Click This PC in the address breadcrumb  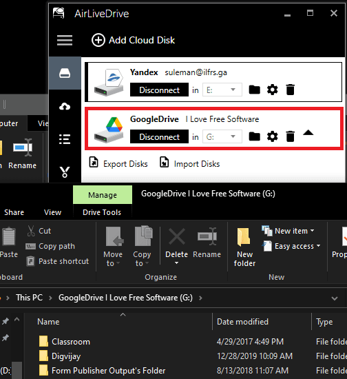[x=29, y=298]
